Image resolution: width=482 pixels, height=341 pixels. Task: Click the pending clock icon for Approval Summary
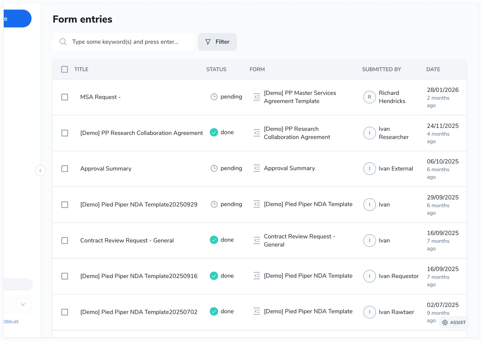point(214,168)
